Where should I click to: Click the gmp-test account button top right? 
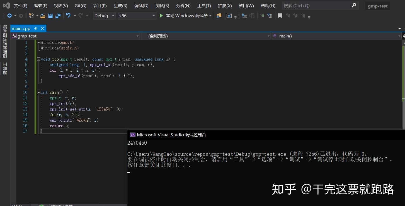[377, 6]
